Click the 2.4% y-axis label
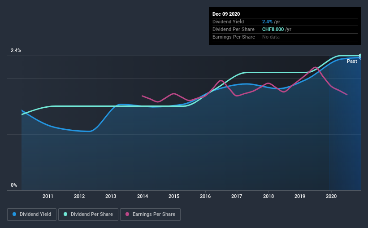Viewport: 368px width, 228px height. 16,51
